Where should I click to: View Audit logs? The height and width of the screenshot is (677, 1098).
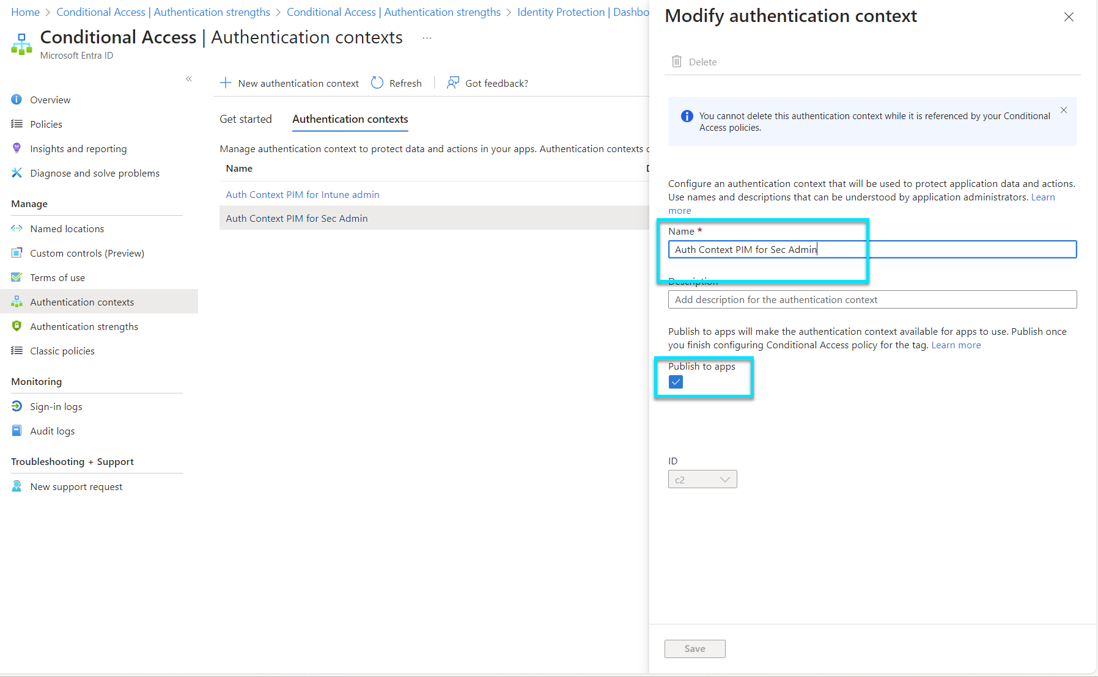pos(53,431)
